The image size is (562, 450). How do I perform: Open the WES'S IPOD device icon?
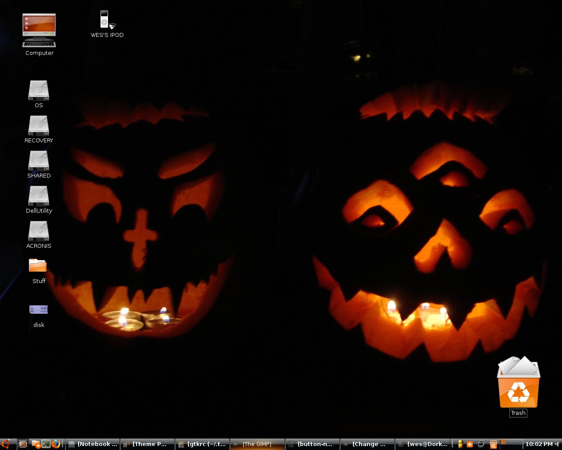[x=107, y=20]
